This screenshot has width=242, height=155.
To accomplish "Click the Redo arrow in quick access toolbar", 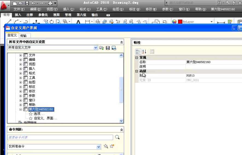I will [x=42, y=3].
